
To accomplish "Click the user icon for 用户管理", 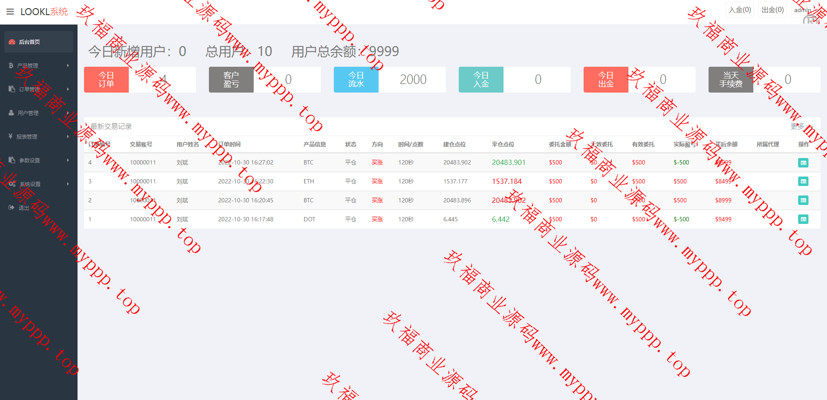I will pyautogui.click(x=11, y=113).
